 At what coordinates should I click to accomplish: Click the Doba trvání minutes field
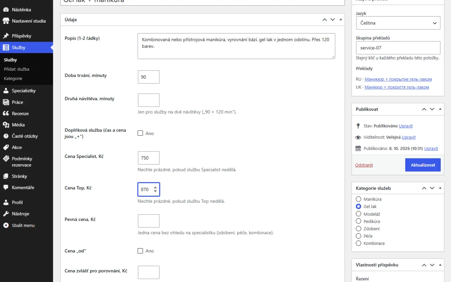[149, 77]
